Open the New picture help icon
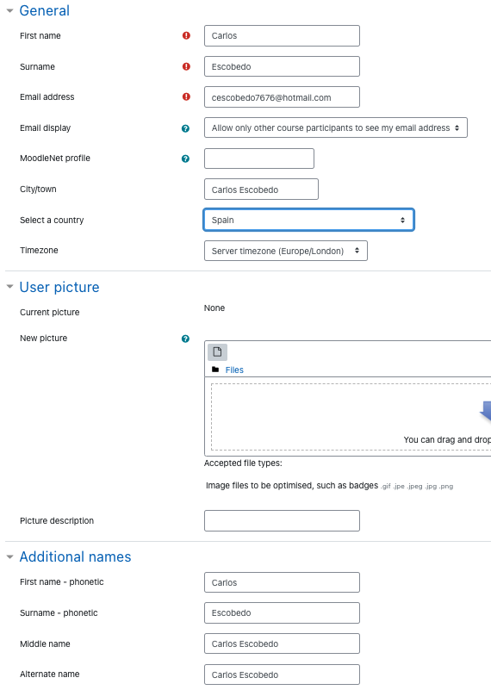 (x=185, y=339)
